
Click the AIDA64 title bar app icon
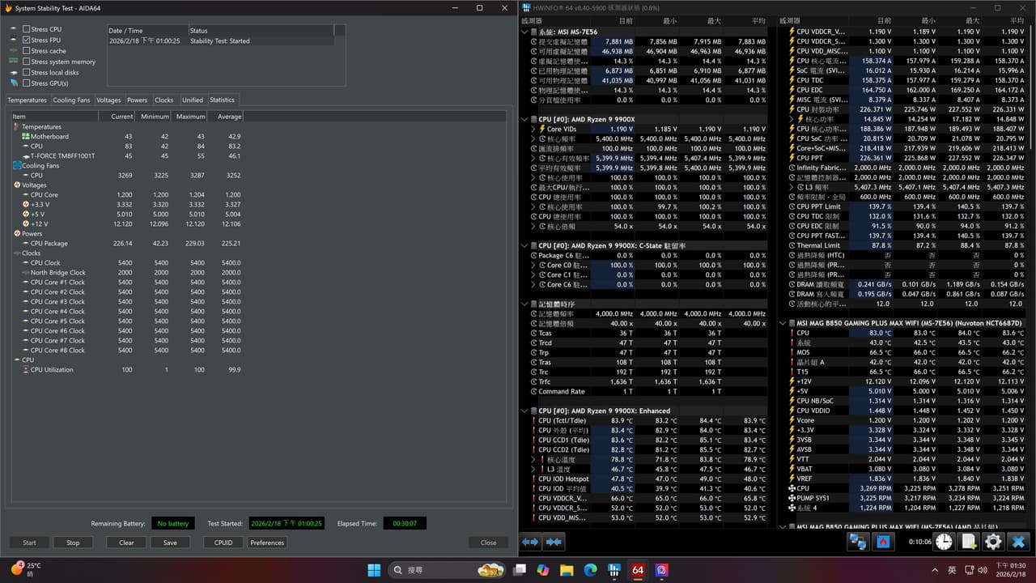click(x=7, y=7)
